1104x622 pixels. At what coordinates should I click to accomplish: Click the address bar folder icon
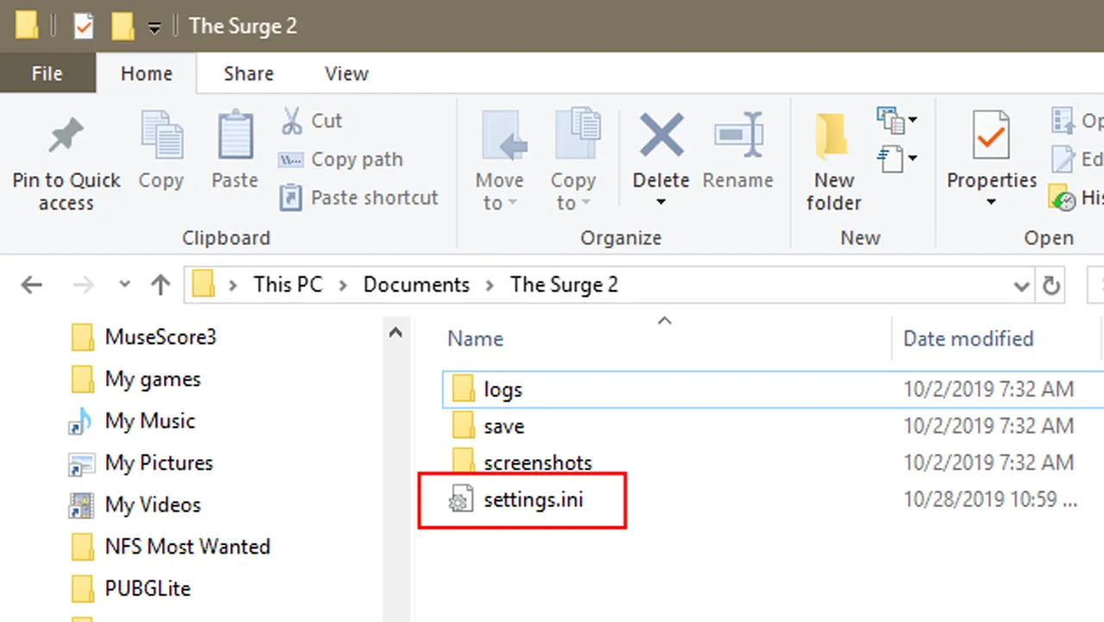click(203, 285)
